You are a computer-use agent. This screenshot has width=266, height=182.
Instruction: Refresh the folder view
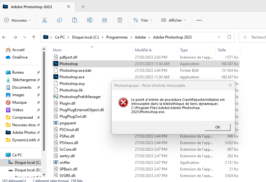229,37
